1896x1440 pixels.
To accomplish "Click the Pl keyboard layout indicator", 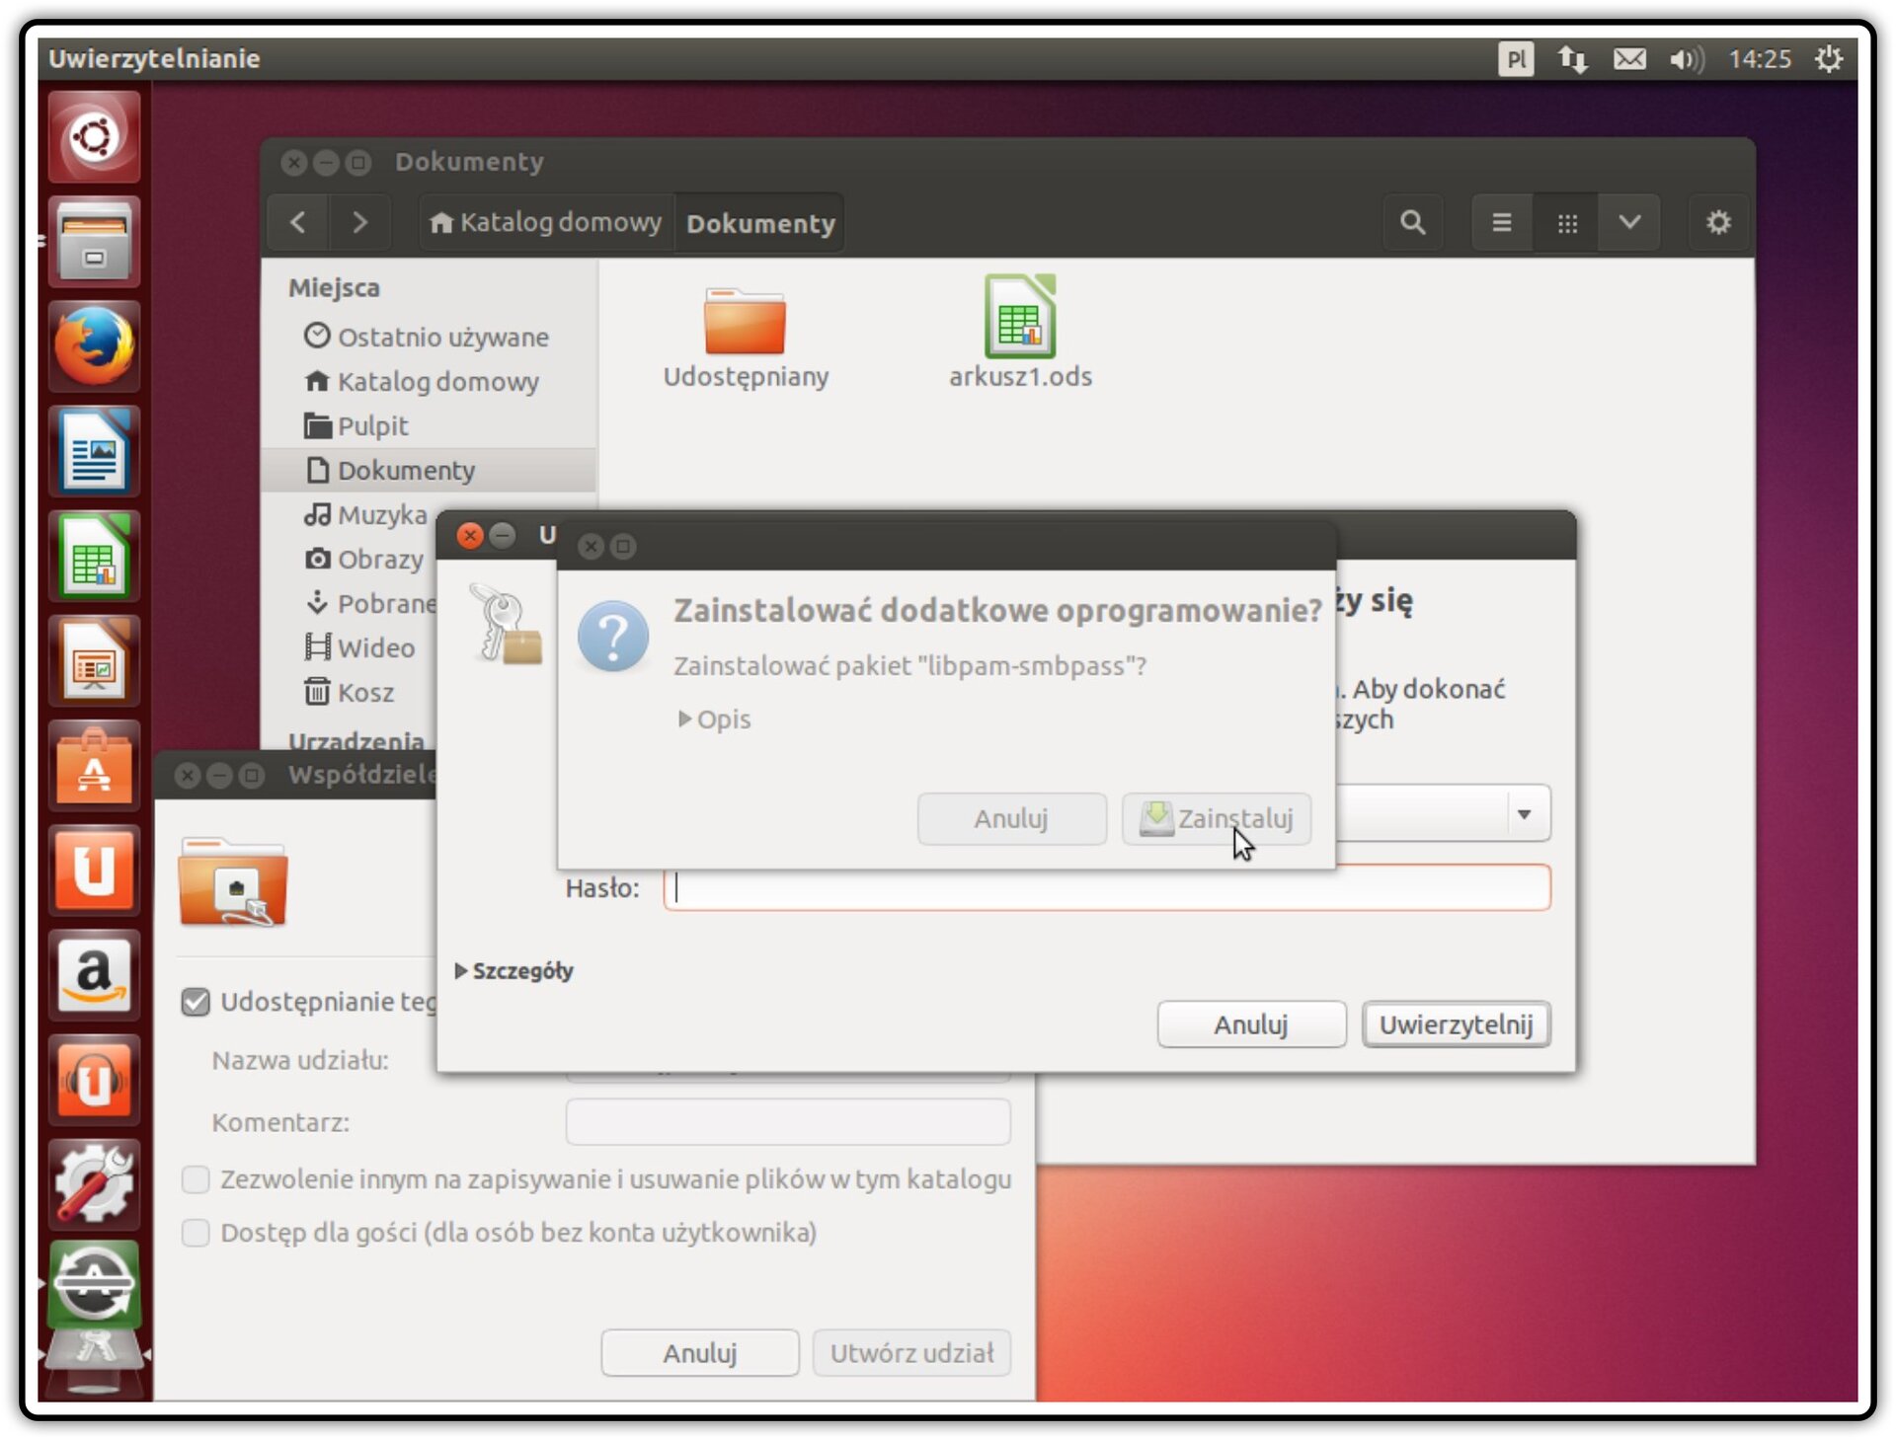I will [x=1516, y=59].
